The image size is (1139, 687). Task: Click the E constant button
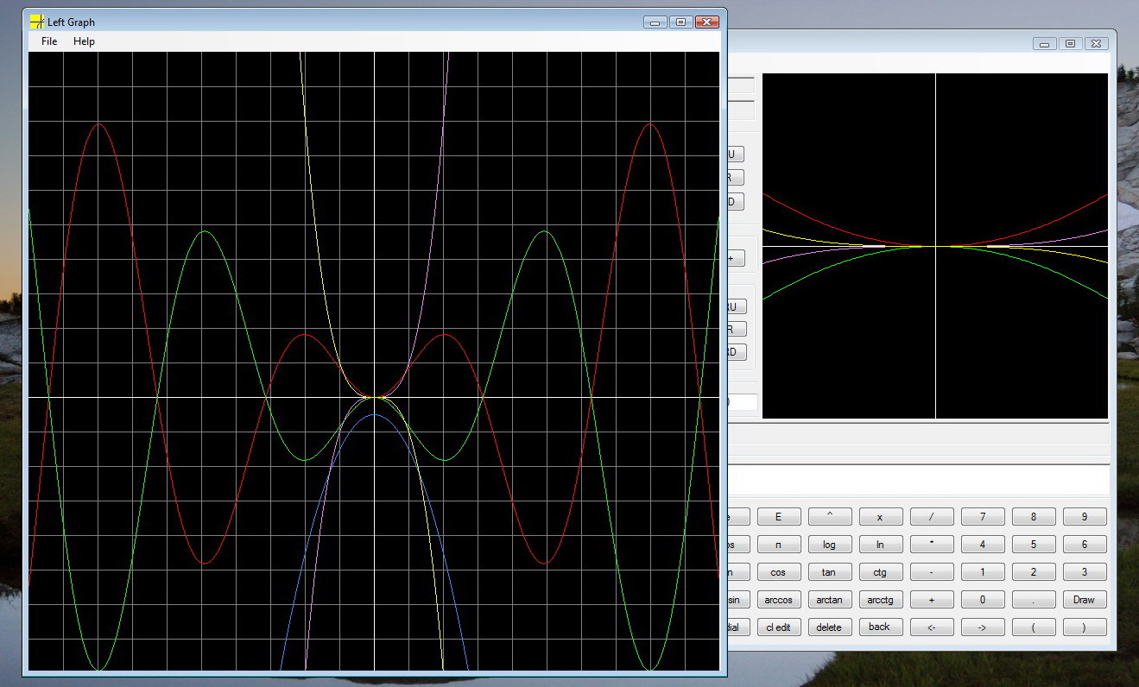778,517
